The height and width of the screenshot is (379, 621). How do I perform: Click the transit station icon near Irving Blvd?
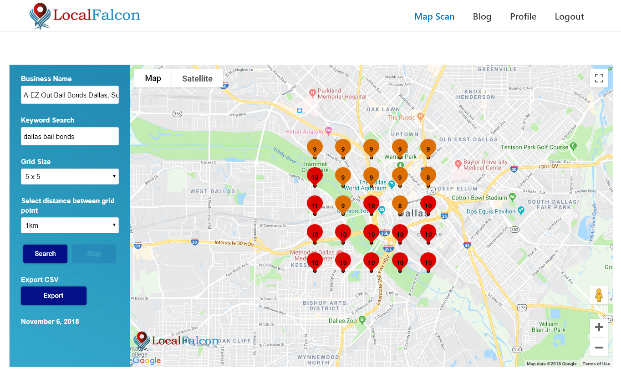point(299,110)
